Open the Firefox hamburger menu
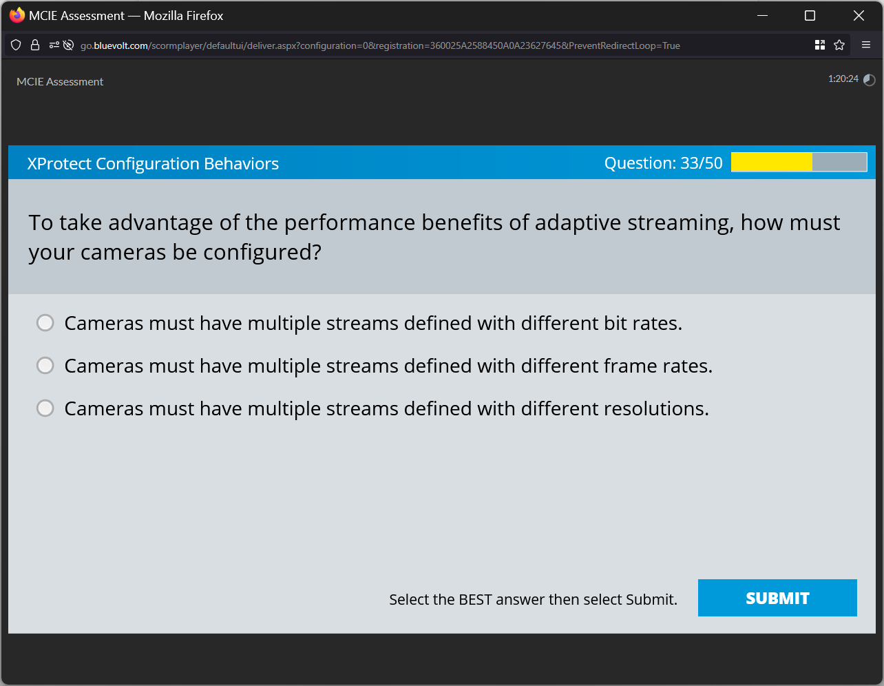 [866, 45]
